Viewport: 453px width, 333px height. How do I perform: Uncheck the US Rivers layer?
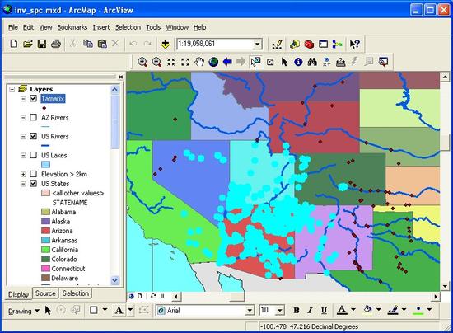coord(34,136)
